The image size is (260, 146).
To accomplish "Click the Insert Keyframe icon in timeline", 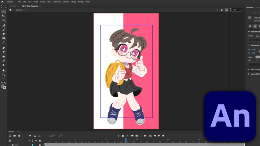I will (123, 136).
